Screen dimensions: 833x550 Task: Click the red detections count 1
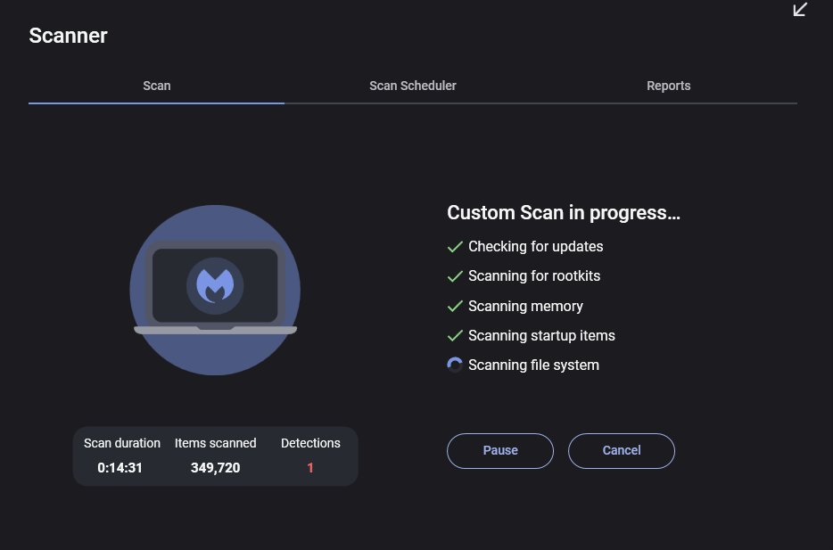click(310, 468)
